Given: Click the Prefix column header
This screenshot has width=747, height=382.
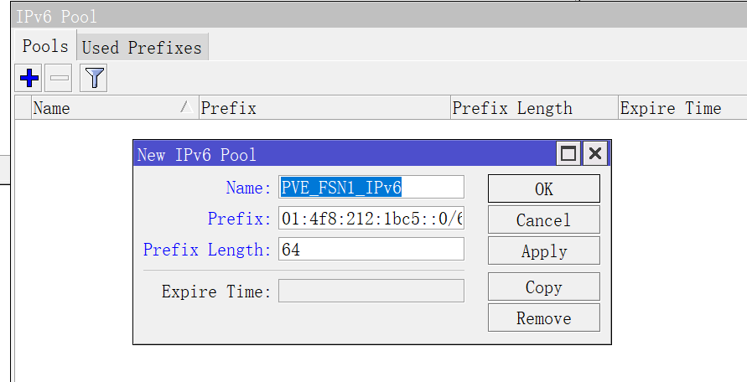Looking at the screenshot, I should click(x=324, y=108).
